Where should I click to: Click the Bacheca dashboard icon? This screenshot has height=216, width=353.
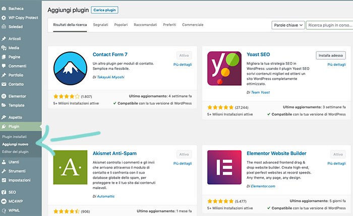point(4,9)
